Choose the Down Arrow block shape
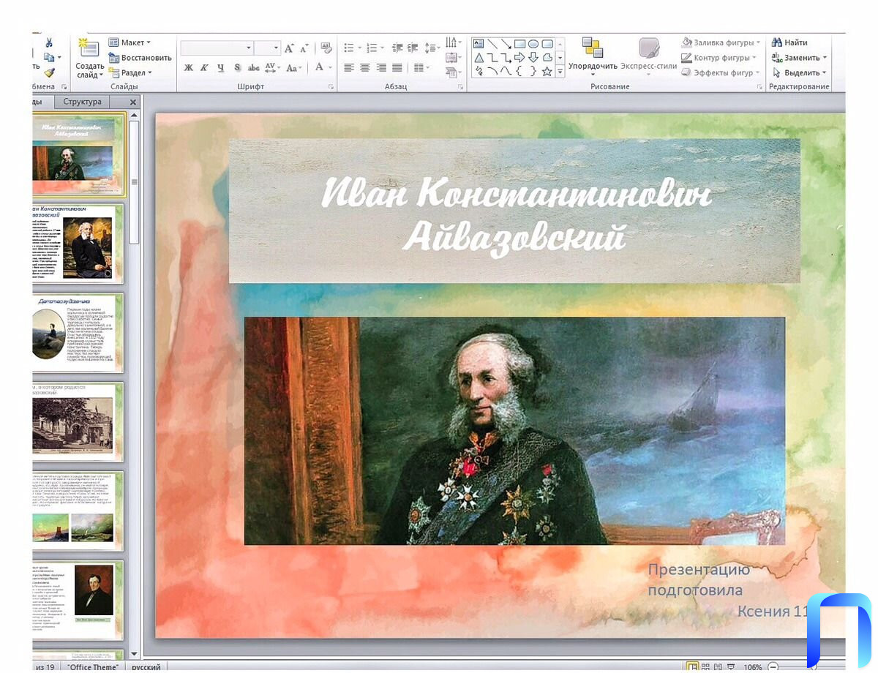The height and width of the screenshot is (673, 878). (533, 57)
